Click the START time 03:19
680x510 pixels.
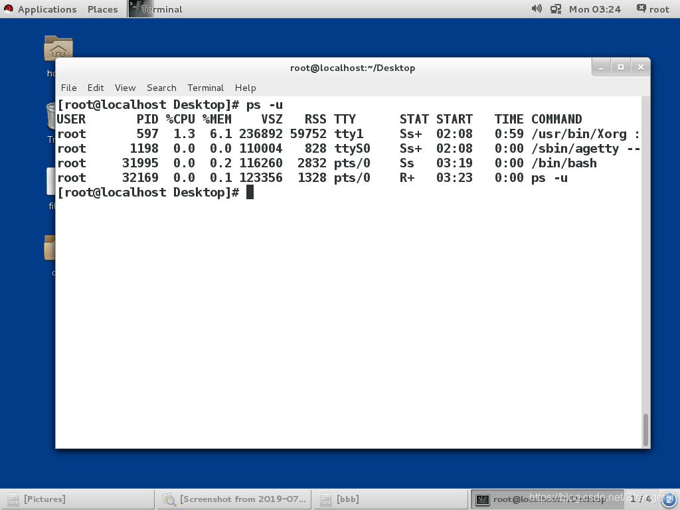point(454,163)
